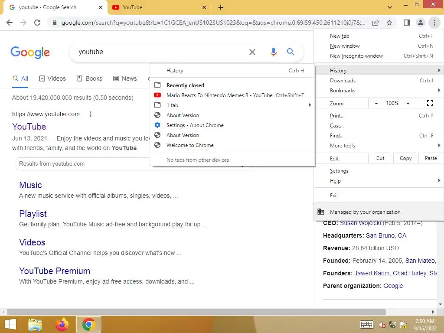The image size is (444, 333).
Task: Open the YouTube result title link
Action: (x=29, y=127)
